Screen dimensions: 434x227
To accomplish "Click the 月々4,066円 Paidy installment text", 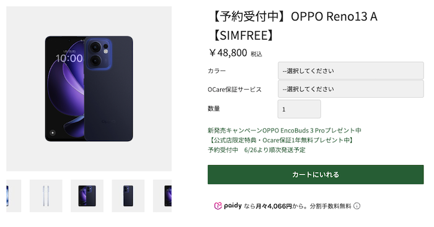I will click(273, 206).
